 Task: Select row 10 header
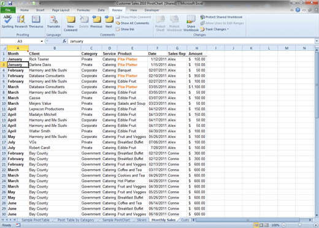[4, 104]
